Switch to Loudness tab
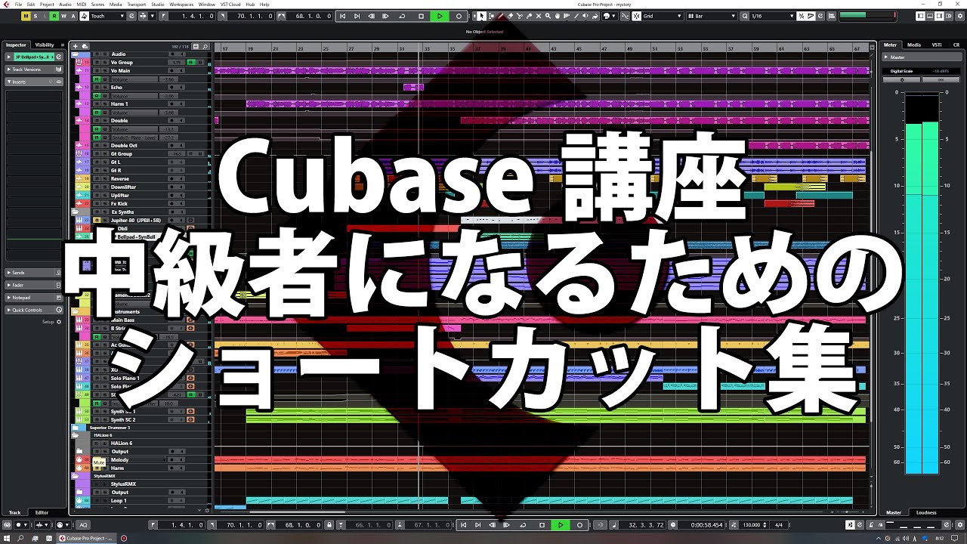The width and height of the screenshot is (967, 544). [x=926, y=512]
